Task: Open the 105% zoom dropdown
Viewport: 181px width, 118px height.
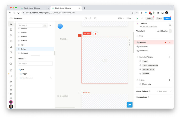Action: [121, 18]
